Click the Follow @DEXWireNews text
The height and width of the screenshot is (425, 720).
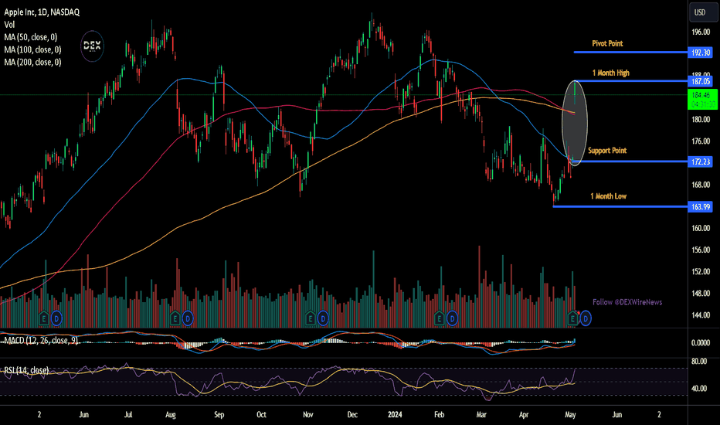coord(627,302)
